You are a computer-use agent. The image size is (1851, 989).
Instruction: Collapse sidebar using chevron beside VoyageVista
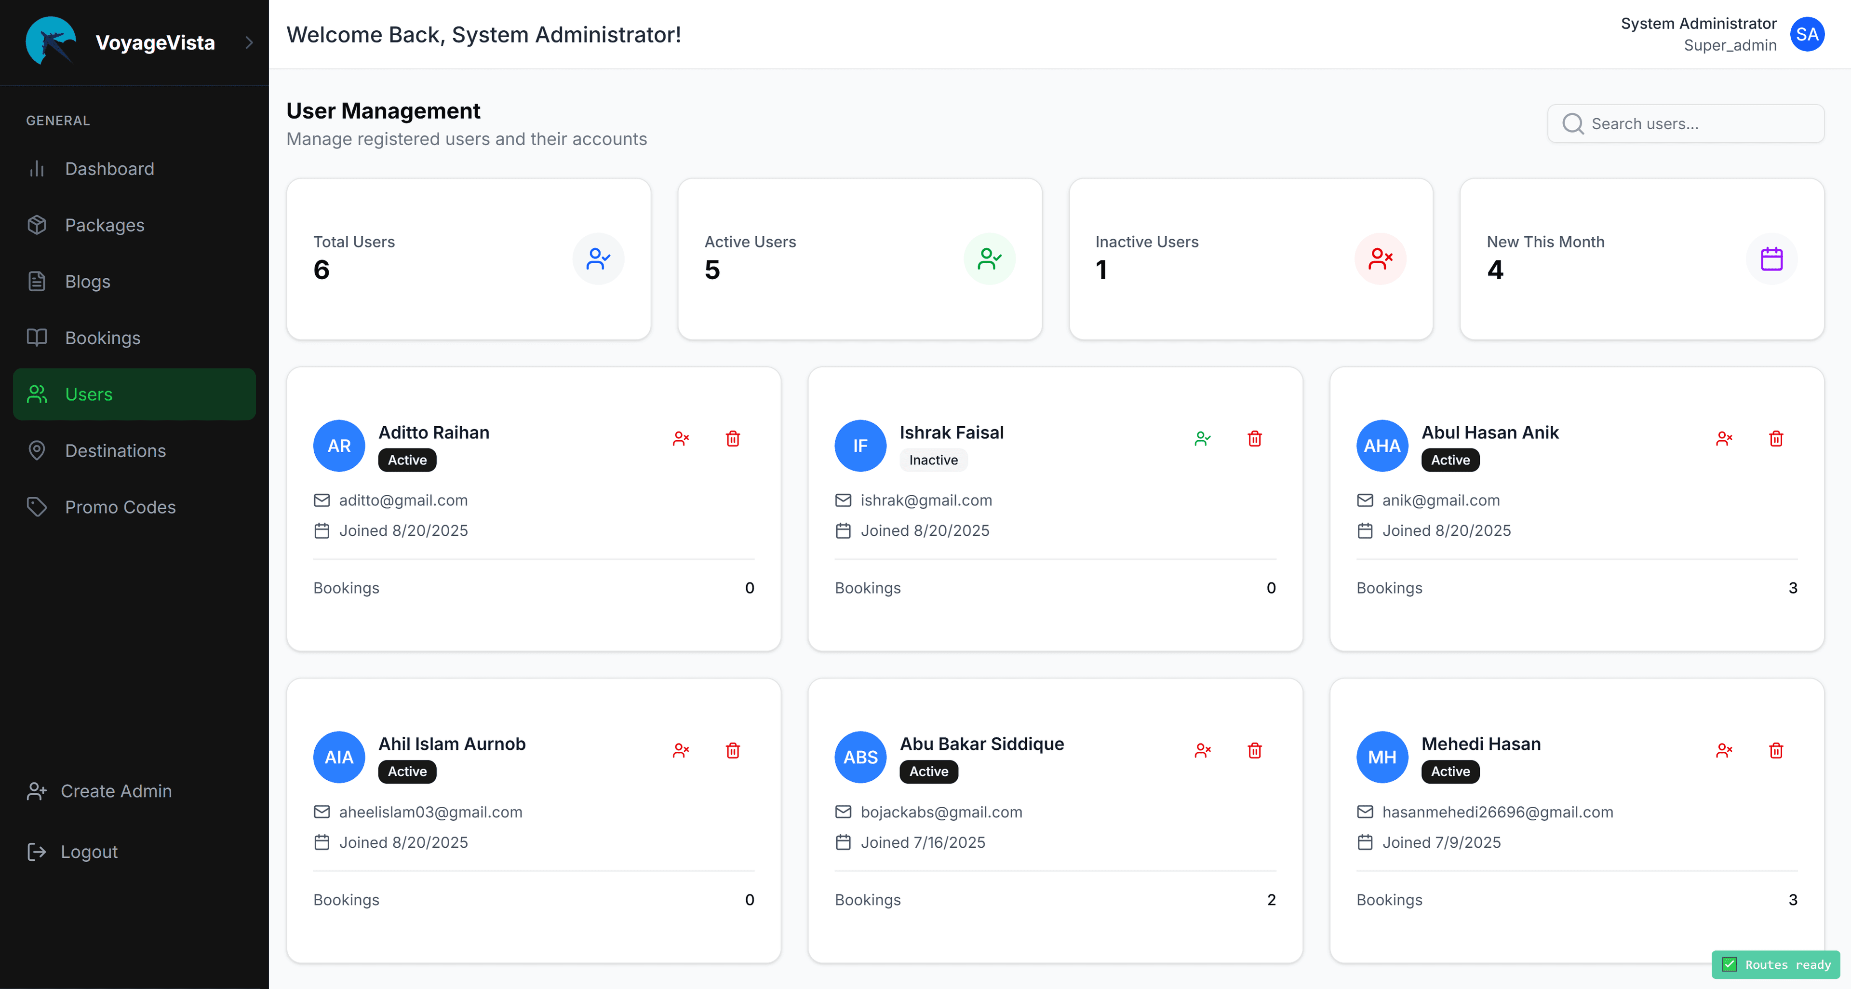click(x=249, y=42)
